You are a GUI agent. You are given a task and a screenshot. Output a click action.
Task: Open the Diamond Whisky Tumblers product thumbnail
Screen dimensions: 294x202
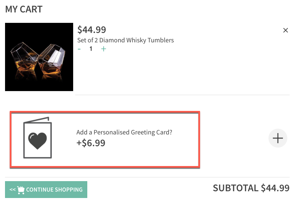[39, 57]
